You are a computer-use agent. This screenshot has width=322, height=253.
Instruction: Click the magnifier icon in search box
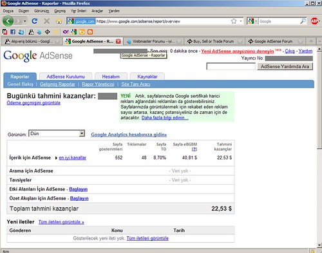coord(303,21)
